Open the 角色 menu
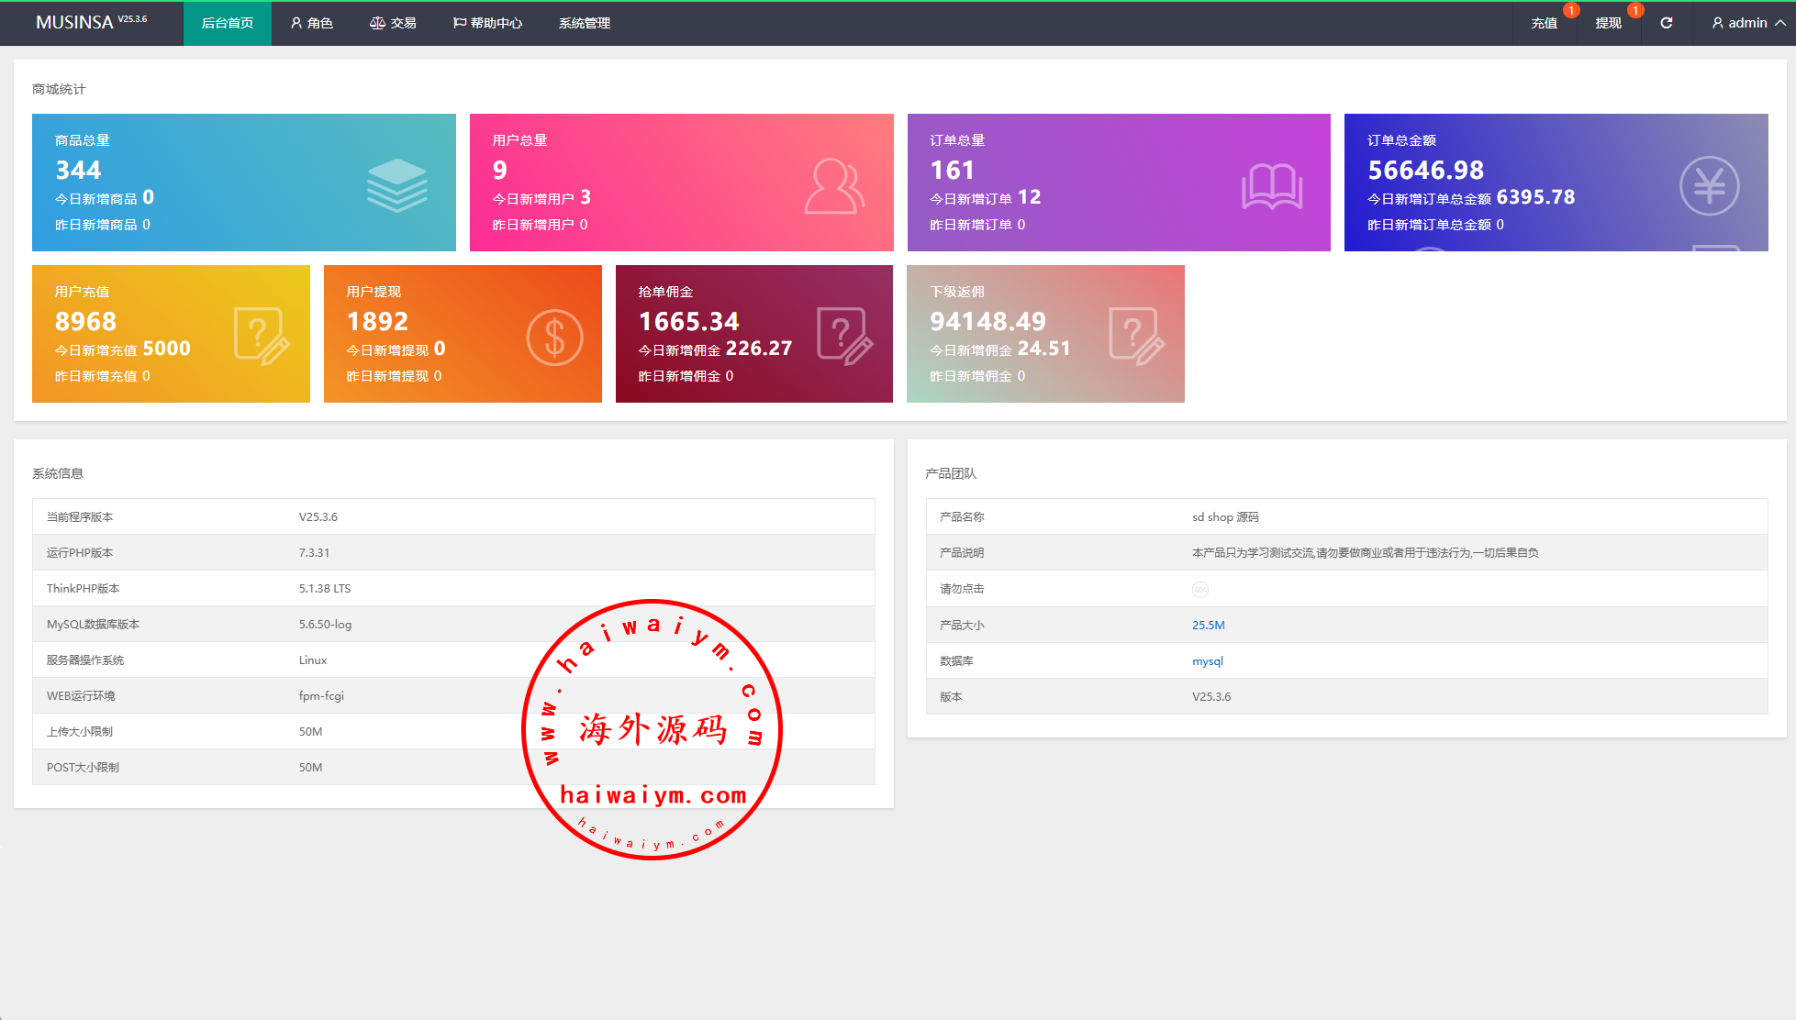Image resolution: width=1796 pixels, height=1020 pixels. click(312, 23)
